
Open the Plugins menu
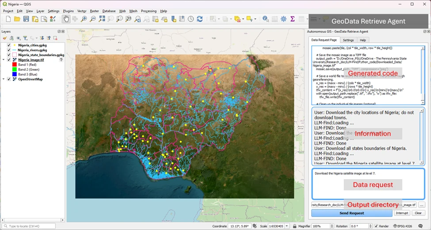coord(68,11)
